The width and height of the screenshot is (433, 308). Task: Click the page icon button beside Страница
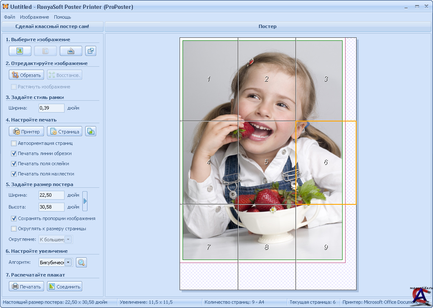(x=91, y=132)
